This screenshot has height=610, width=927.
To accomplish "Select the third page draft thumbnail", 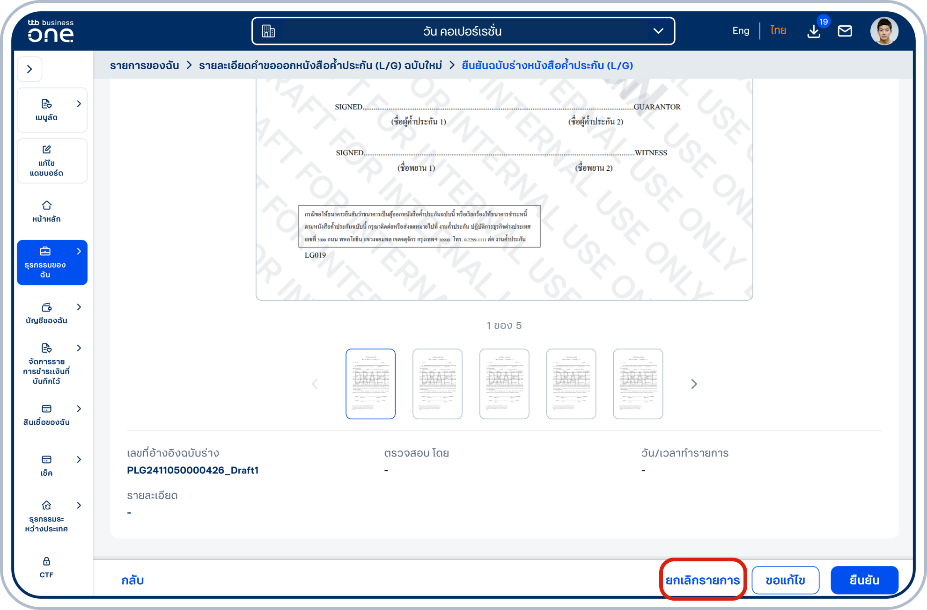I will click(504, 384).
